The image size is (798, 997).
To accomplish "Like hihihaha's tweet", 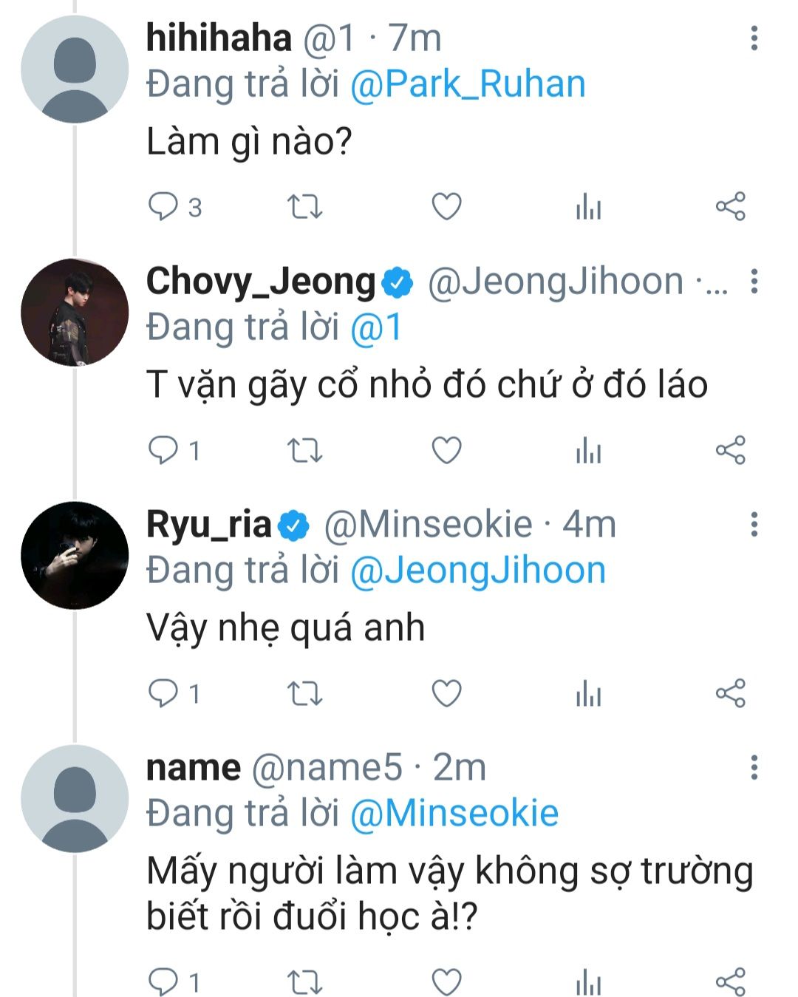I will pos(446,207).
